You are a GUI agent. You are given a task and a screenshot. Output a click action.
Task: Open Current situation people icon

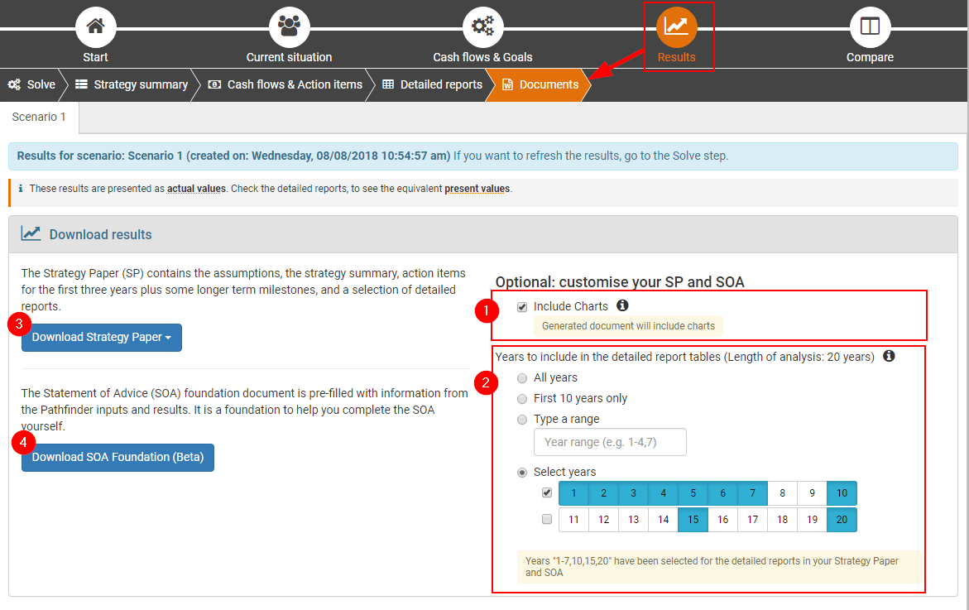(x=289, y=26)
